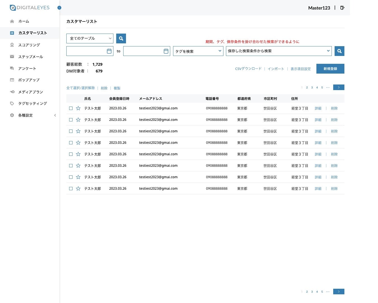Screen dimensions: 378x303
Task: Click the CSVダウンロード link
Action: point(248,69)
